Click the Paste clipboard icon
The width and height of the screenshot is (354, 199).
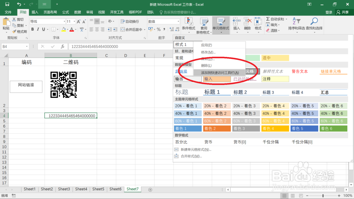tap(6, 22)
